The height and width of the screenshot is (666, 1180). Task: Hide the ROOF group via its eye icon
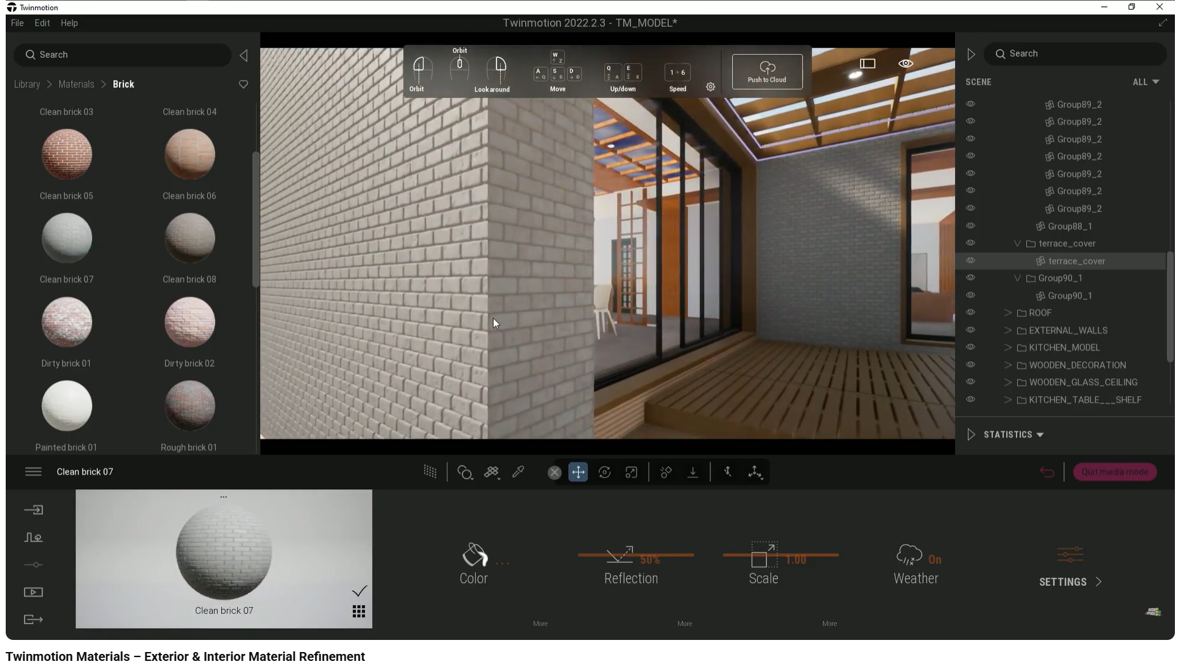(972, 313)
